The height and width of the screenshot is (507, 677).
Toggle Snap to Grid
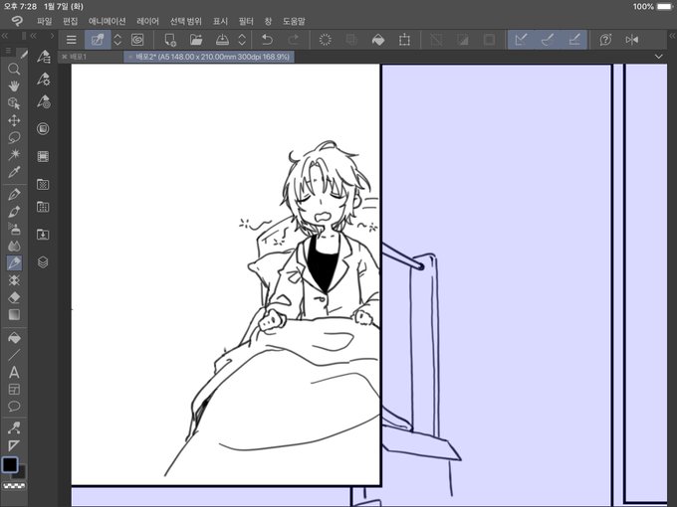(x=573, y=40)
